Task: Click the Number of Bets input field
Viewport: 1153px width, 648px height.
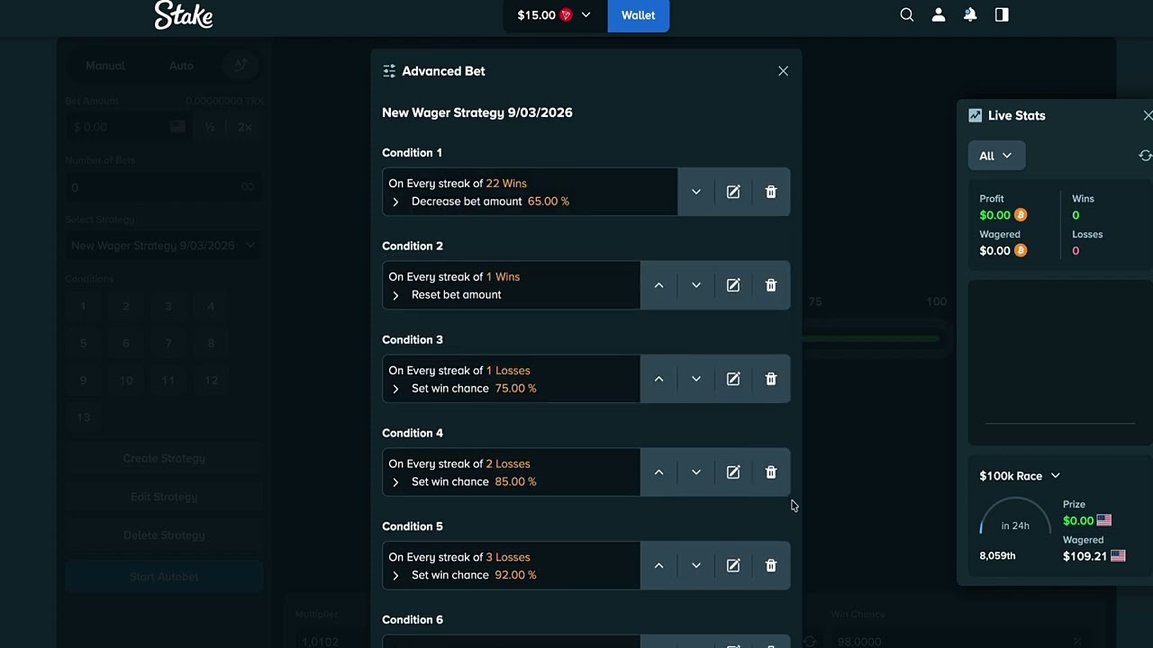Action: point(164,187)
